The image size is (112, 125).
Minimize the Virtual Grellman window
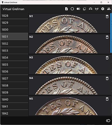click(94, 2)
